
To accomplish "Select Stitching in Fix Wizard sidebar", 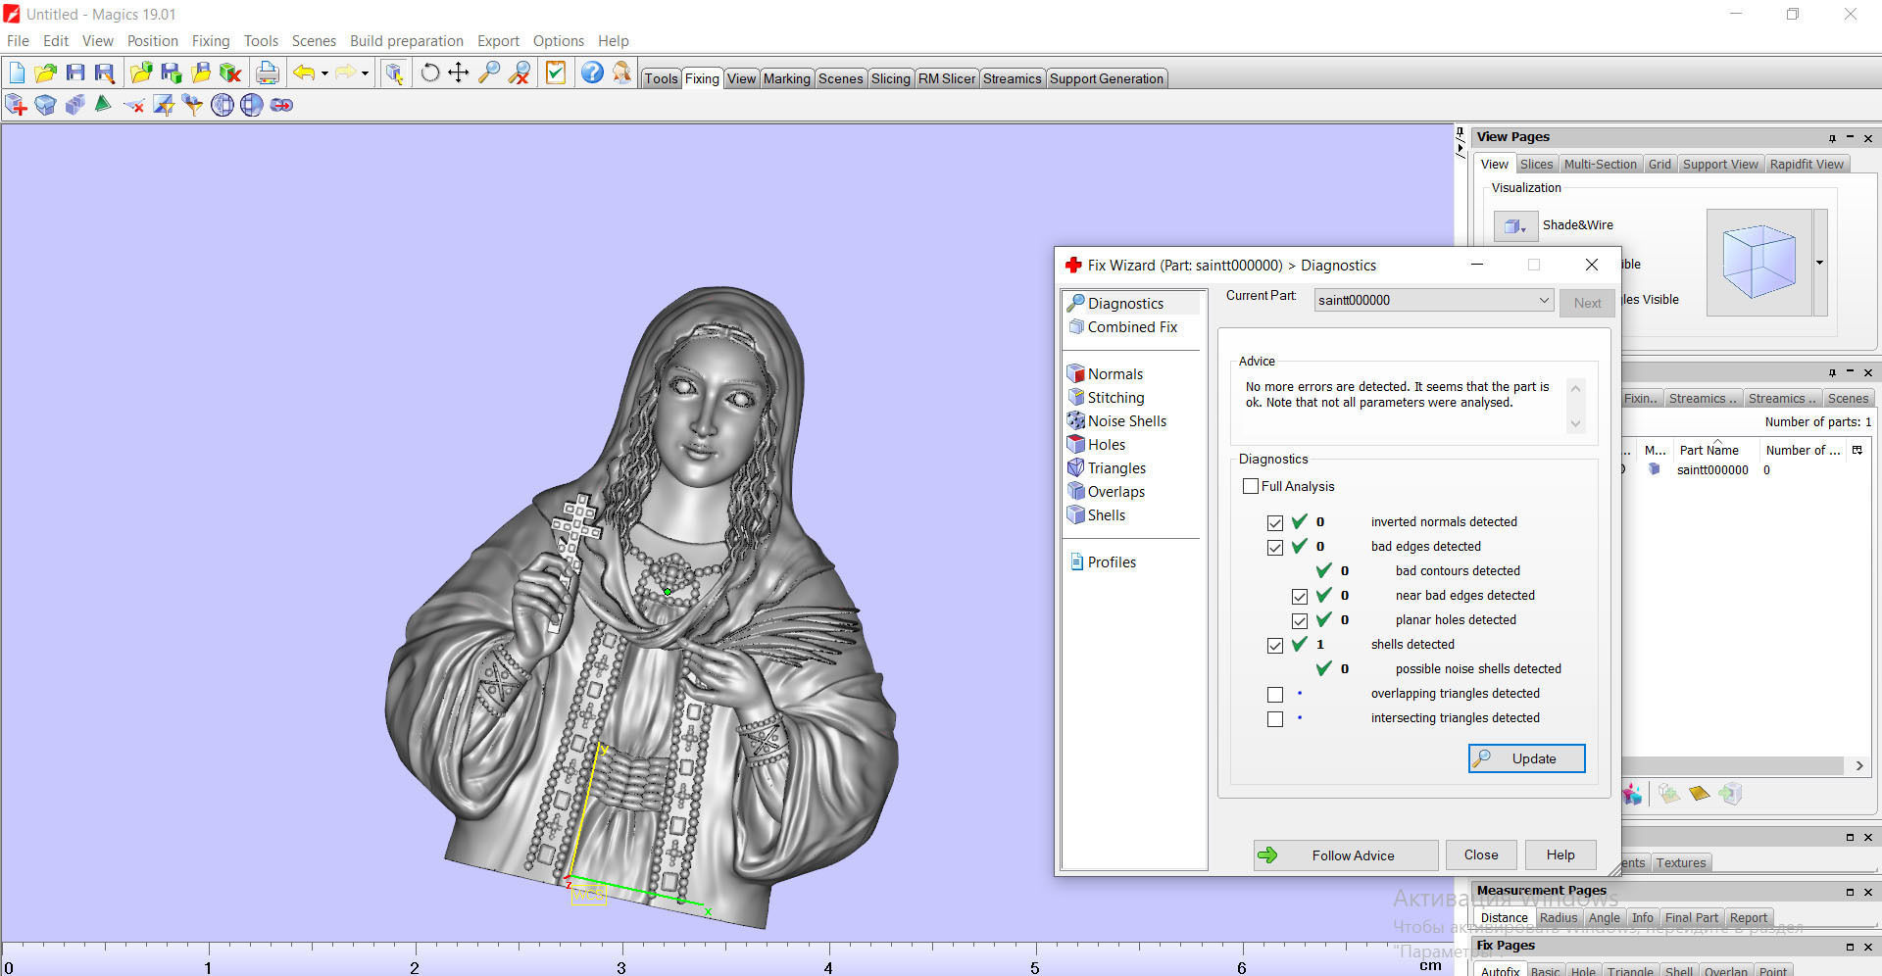I will [1115, 398].
